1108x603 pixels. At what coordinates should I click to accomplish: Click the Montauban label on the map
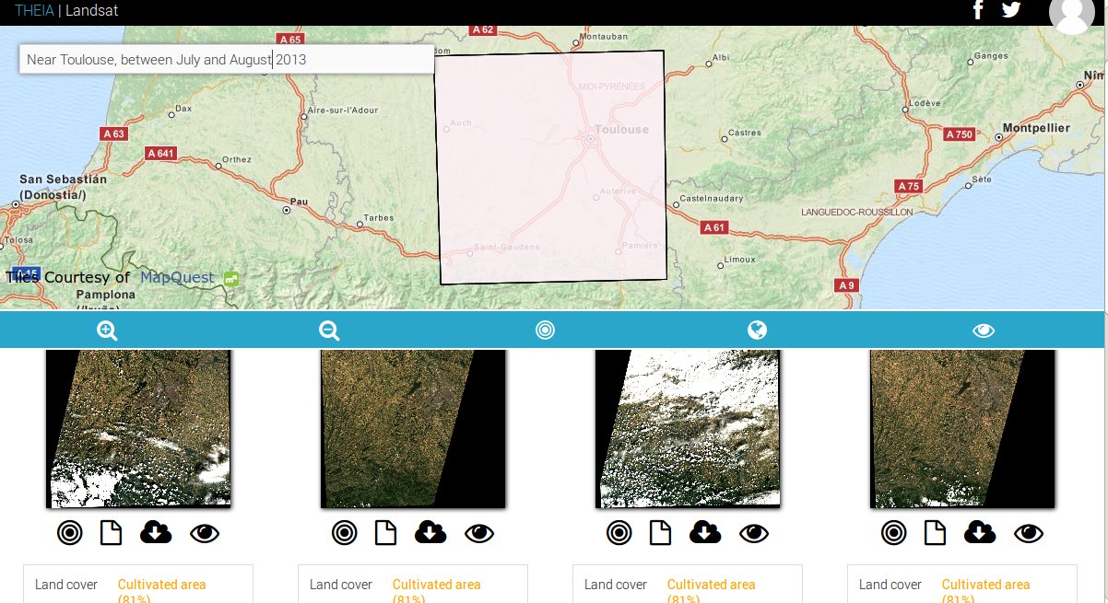click(602, 38)
